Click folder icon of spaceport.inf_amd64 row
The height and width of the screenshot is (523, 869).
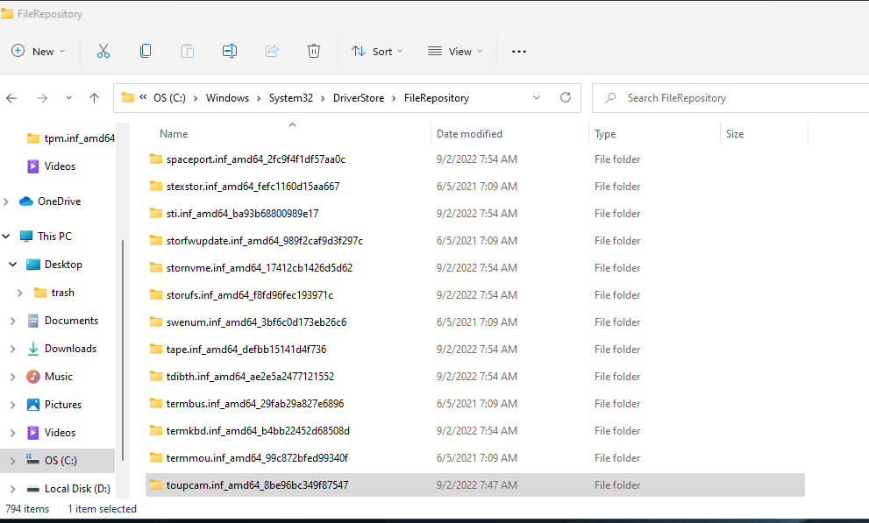click(156, 159)
